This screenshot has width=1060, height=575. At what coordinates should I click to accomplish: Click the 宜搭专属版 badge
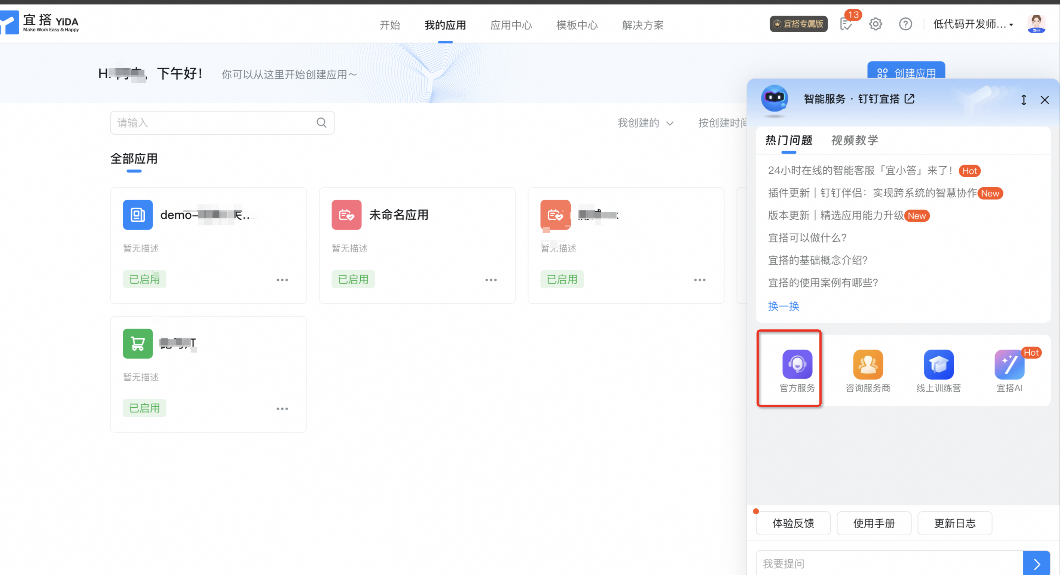tap(798, 24)
